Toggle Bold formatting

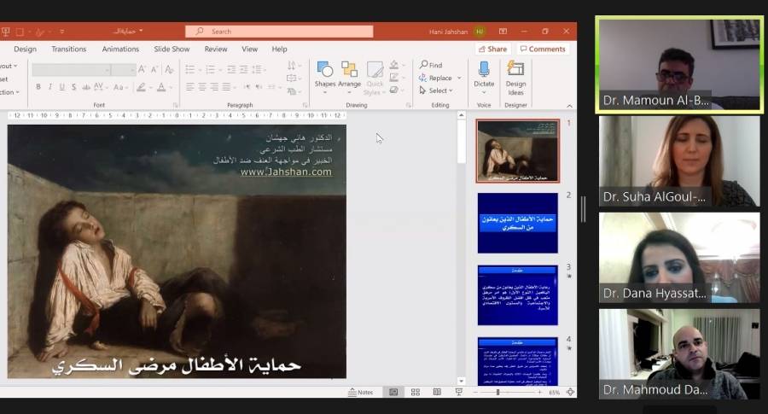[x=38, y=87]
